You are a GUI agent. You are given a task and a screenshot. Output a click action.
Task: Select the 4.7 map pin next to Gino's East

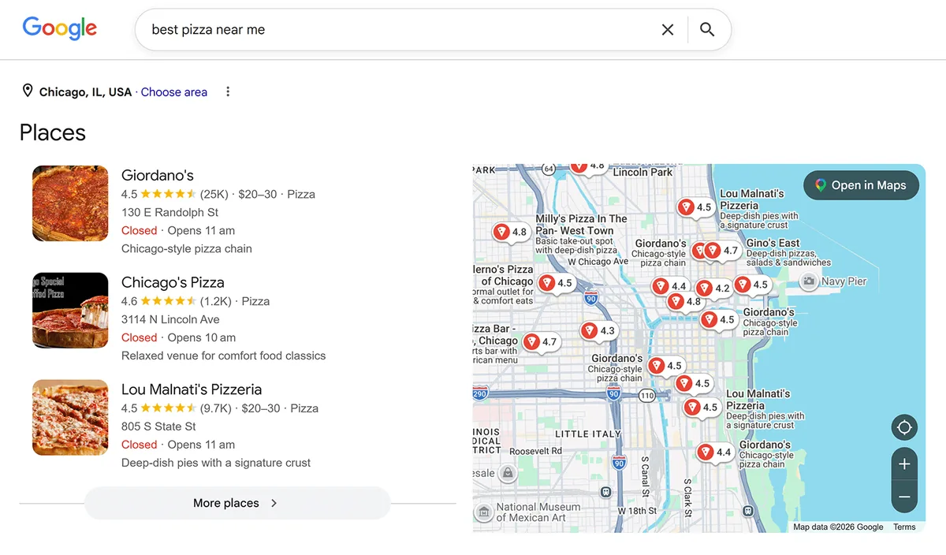tap(722, 251)
